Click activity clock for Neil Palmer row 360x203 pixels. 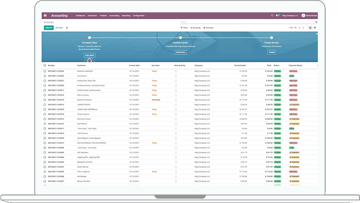coord(176,124)
